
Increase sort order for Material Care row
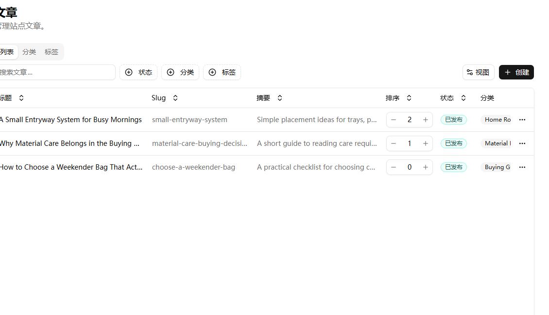(x=426, y=143)
